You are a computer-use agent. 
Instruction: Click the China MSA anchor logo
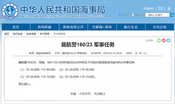tap(10, 11)
